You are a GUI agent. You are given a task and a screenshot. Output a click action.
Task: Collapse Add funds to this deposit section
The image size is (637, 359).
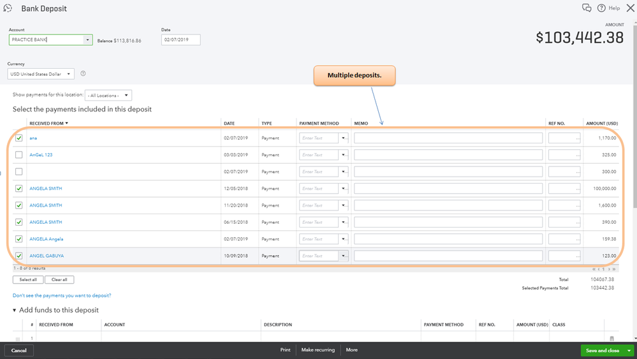pyautogui.click(x=14, y=311)
